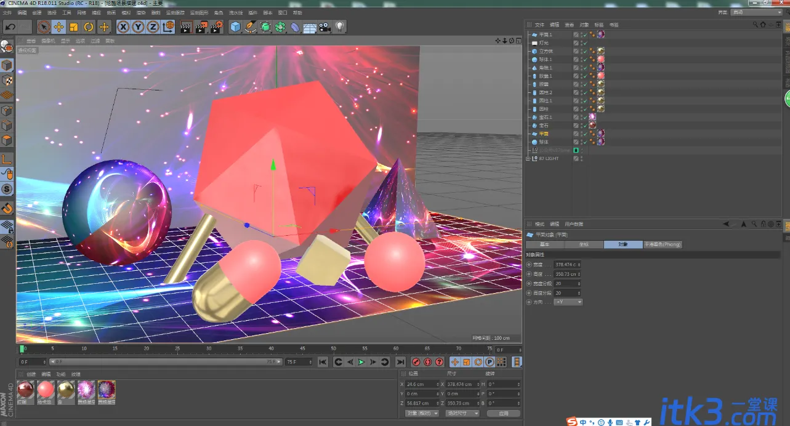Click the 应用 apply button

(504, 413)
